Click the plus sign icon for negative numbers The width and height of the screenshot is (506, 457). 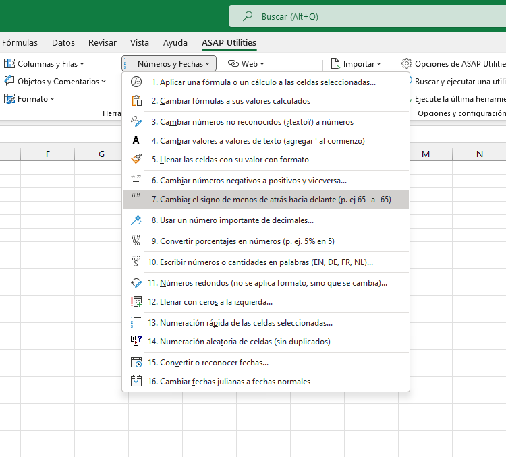pos(136,180)
